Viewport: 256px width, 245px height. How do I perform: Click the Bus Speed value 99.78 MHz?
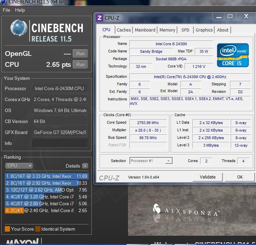coord(148,138)
